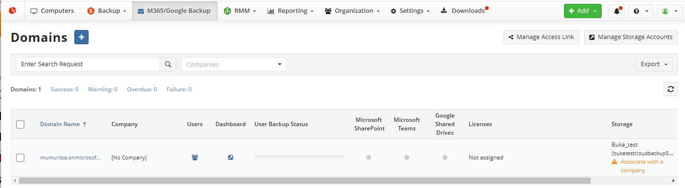Screen dimensions: 685x188
Task: Click the orange logo home icon
Action: tap(12, 10)
